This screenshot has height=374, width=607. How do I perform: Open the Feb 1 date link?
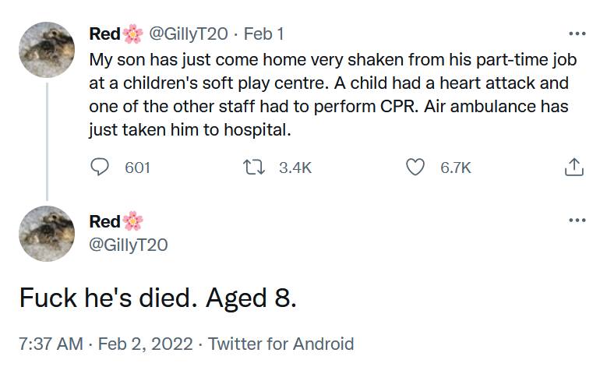tap(264, 34)
